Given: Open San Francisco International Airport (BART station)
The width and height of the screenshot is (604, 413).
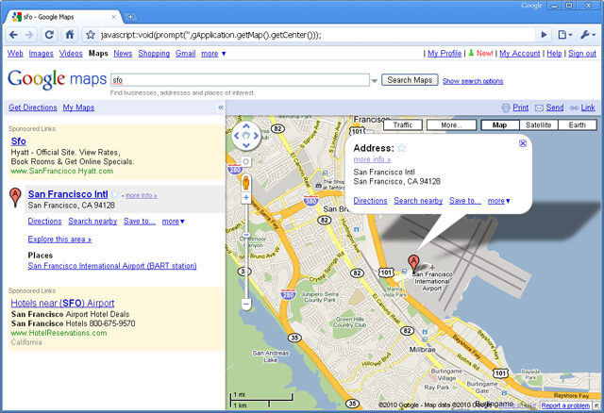Looking at the screenshot, I should (x=112, y=266).
